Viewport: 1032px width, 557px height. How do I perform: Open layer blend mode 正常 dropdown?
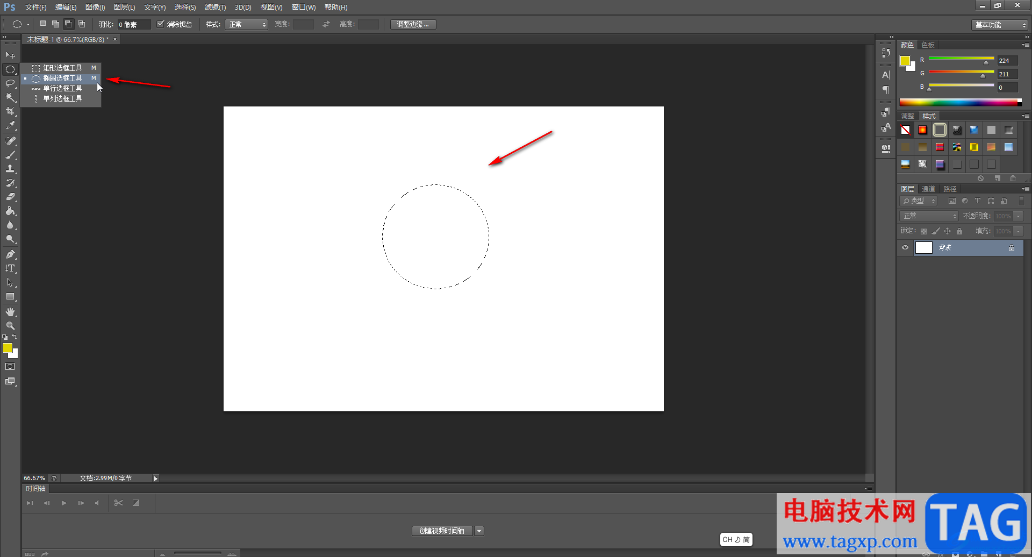929,216
